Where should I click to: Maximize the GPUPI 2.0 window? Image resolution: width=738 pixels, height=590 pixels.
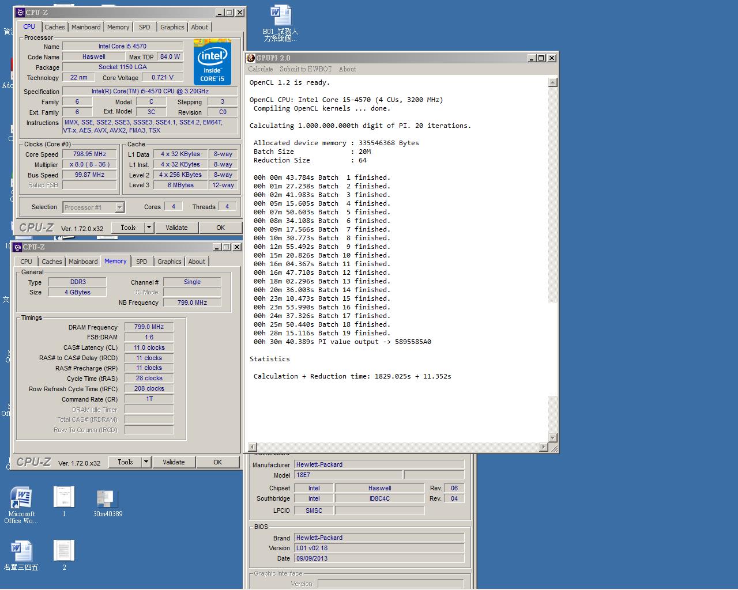point(541,58)
